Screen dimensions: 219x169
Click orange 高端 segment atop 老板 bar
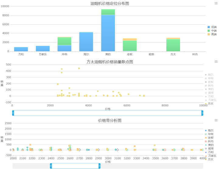[x=130, y=39]
